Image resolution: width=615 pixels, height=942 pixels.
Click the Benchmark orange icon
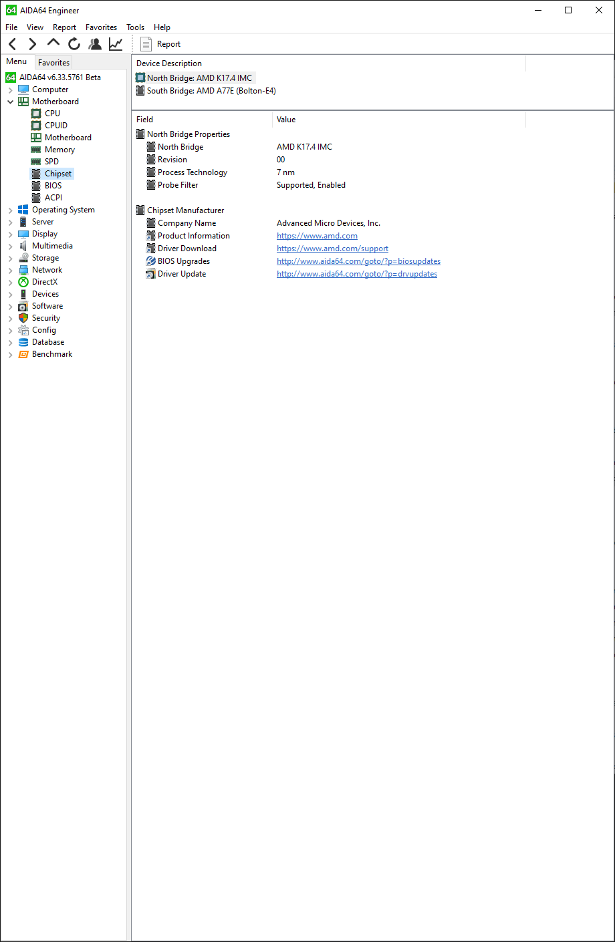[x=23, y=354]
